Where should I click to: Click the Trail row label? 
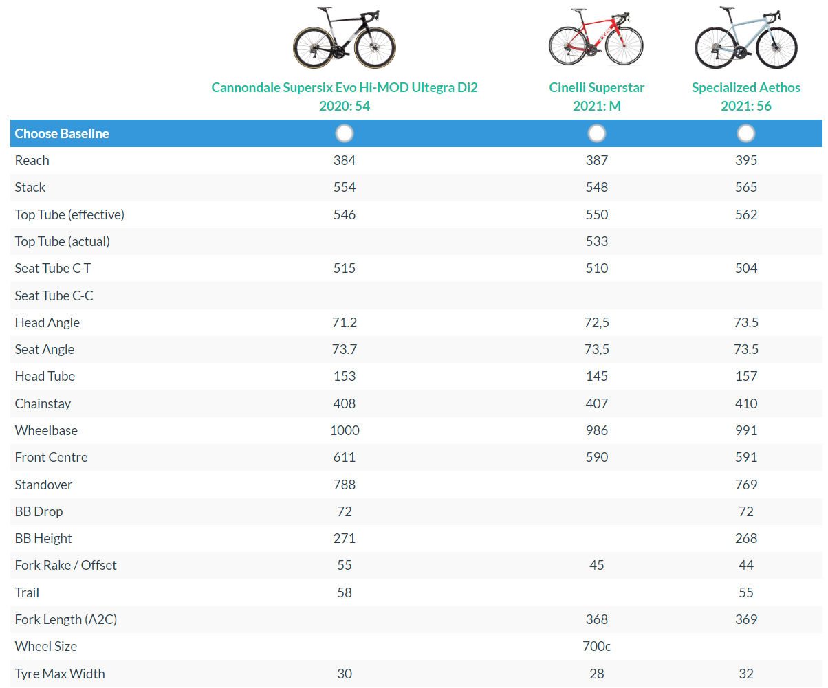pos(27,592)
